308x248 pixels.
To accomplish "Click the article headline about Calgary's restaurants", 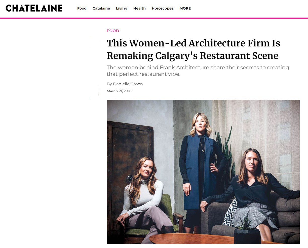I will [193, 49].
